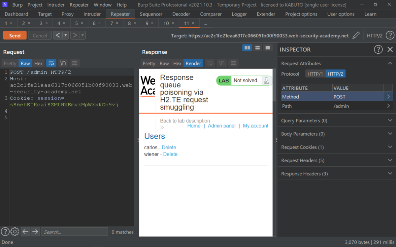This screenshot has height=247, width=396.
Task: Click the Cancel button
Action: pos(40,36)
